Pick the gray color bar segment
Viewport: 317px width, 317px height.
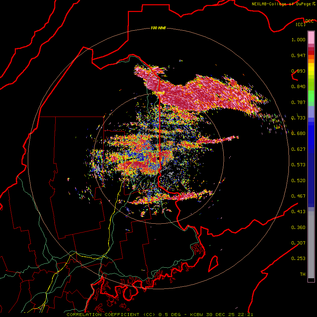(311, 245)
